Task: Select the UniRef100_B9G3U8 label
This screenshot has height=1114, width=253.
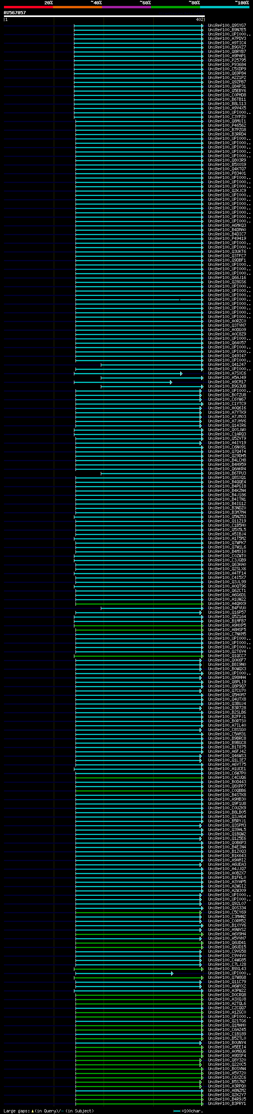Action: click(227, 386)
